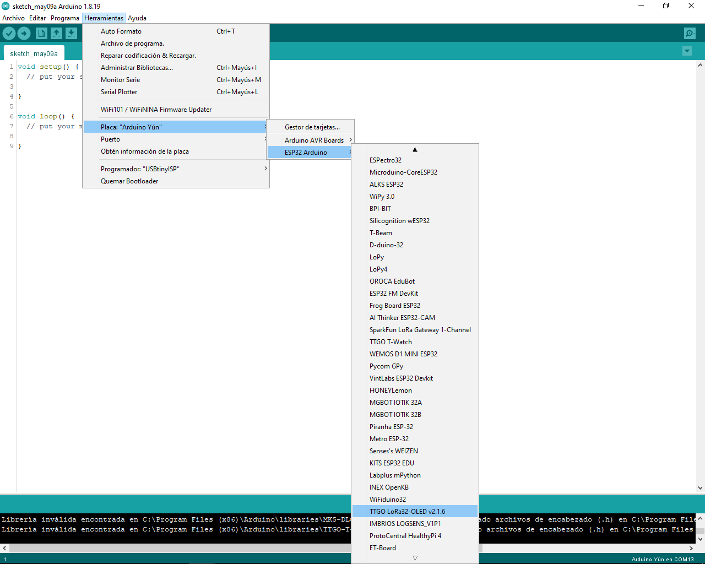Select the ALKS ESP32 board
The height and width of the screenshot is (564, 705).
point(415,185)
